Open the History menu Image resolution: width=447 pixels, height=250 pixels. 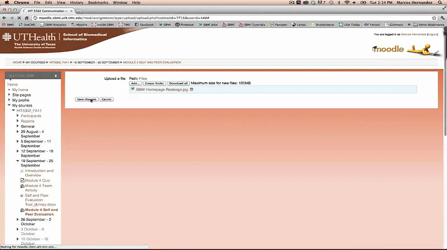77,2
